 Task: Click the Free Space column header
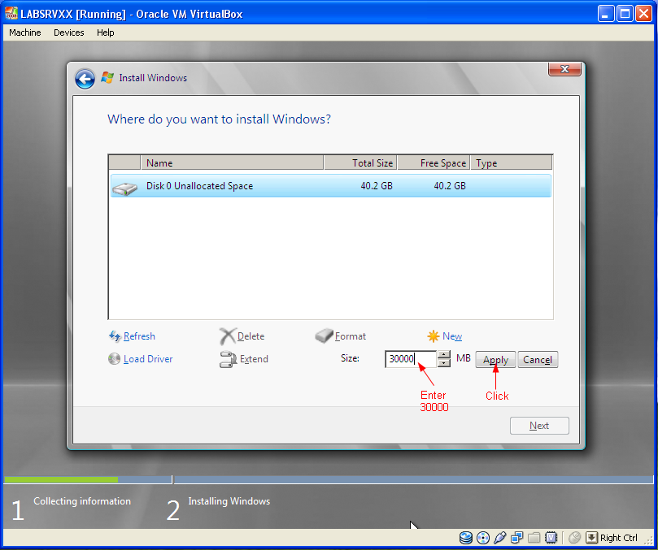pos(434,162)
